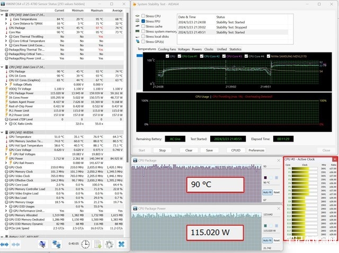339x253 pixels.
Task: Click the lightning icon on the PL1 Power Limit row
Action: [x=6, y=111]
